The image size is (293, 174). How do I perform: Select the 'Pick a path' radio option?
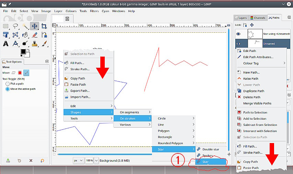(8, 84)
